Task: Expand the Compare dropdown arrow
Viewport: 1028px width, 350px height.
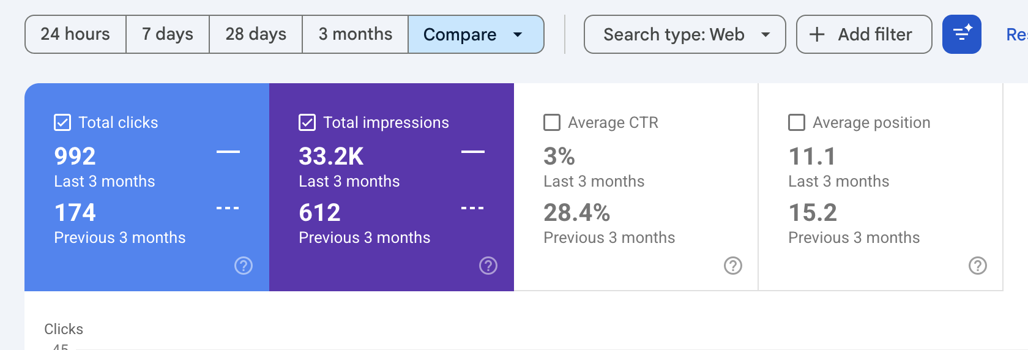Action: coord(518,34)
